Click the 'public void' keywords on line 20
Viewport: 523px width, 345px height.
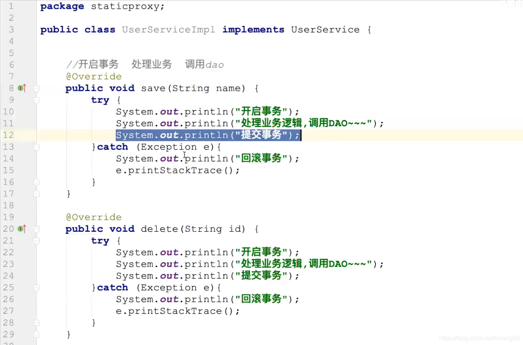point(100,229)
